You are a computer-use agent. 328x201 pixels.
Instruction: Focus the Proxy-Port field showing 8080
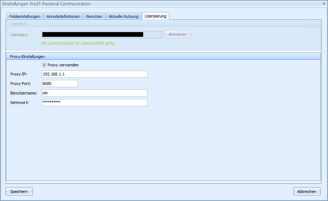60,84
